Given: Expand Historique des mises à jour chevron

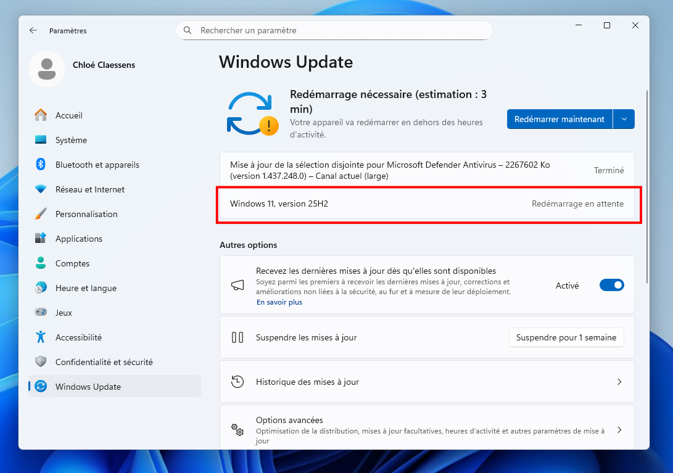Looking at the screenshot, I should coord(619,382).
